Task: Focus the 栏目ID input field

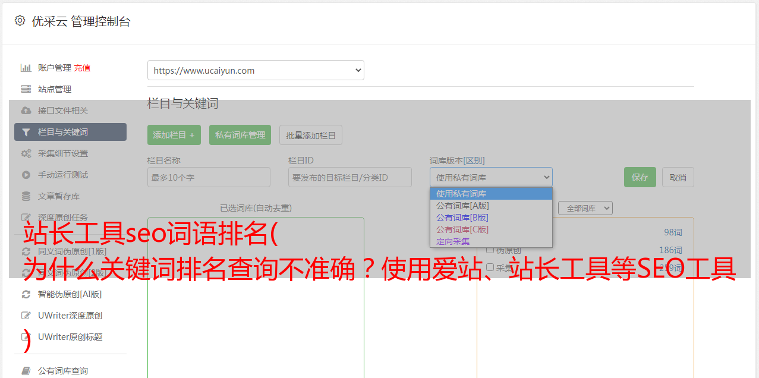Action: [350, 177]
